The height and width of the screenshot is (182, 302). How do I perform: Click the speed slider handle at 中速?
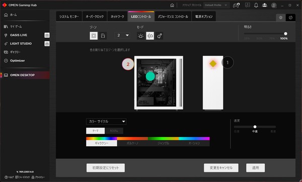[255, 127]
